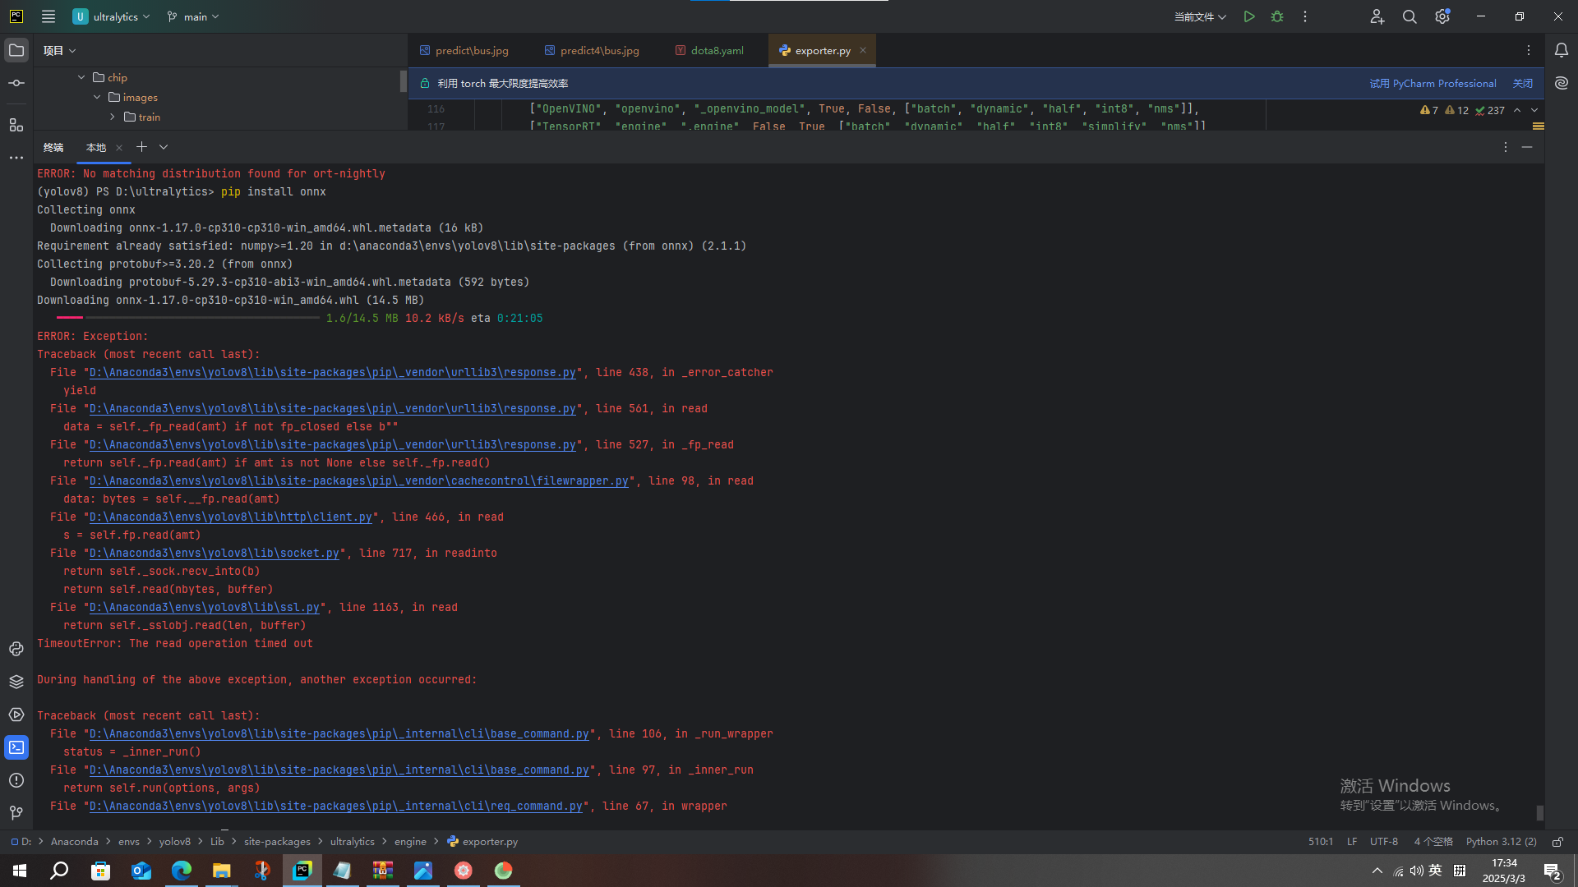1578x887 pixels.
Task: Open the Problems tool window
Action: [16, 780]
